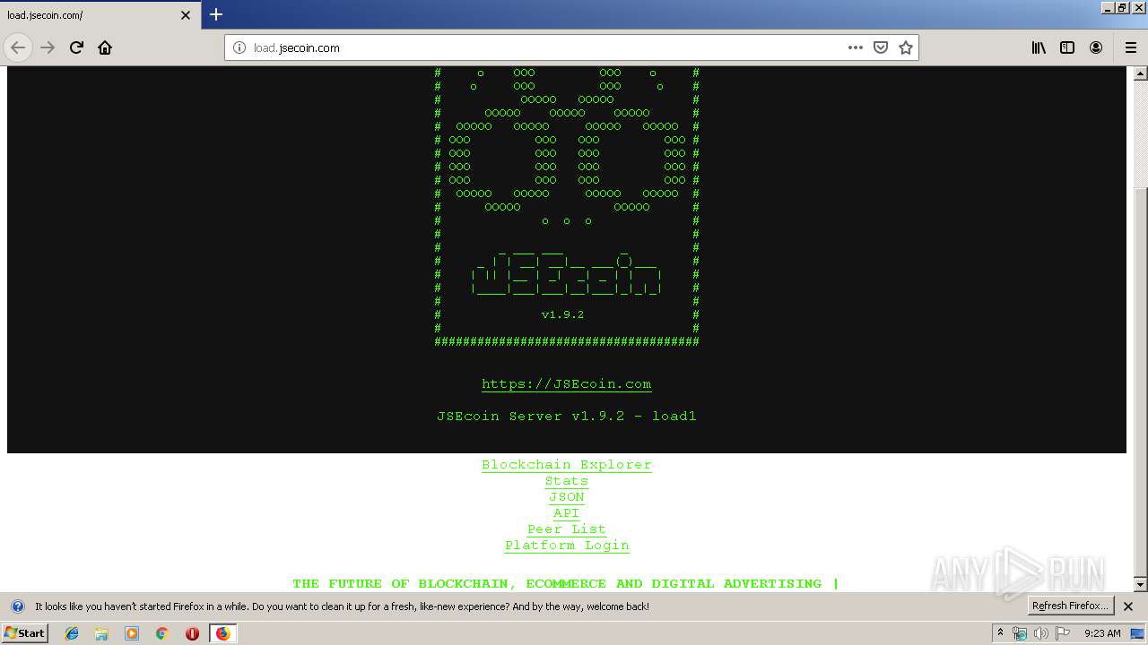Image resolution: width=1148 pixels, height=645 pixels.
Task: Open the Firefox hamburger menu
Action: pyautogui.click(x=1130, y=47)
